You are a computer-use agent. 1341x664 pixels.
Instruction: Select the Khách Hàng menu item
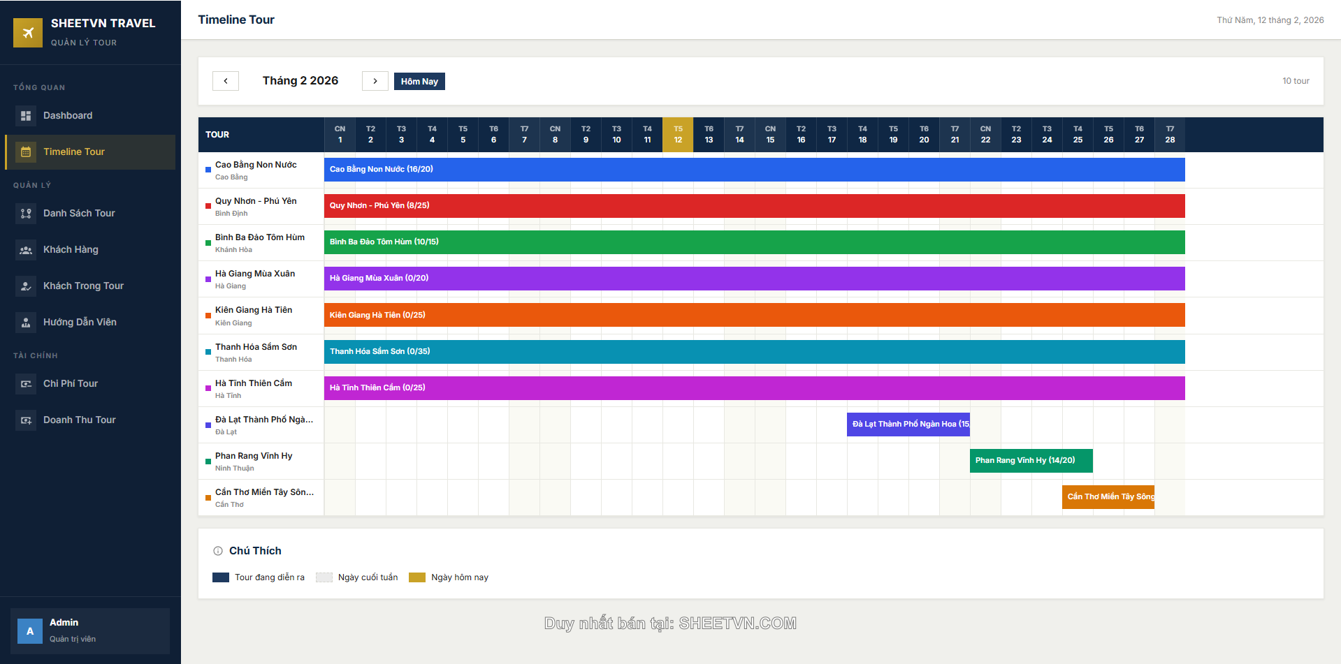(x=71, y=250)
